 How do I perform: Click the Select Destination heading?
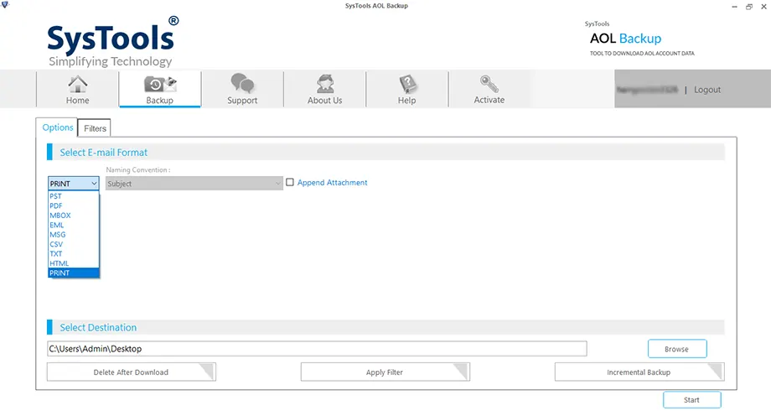98,327
